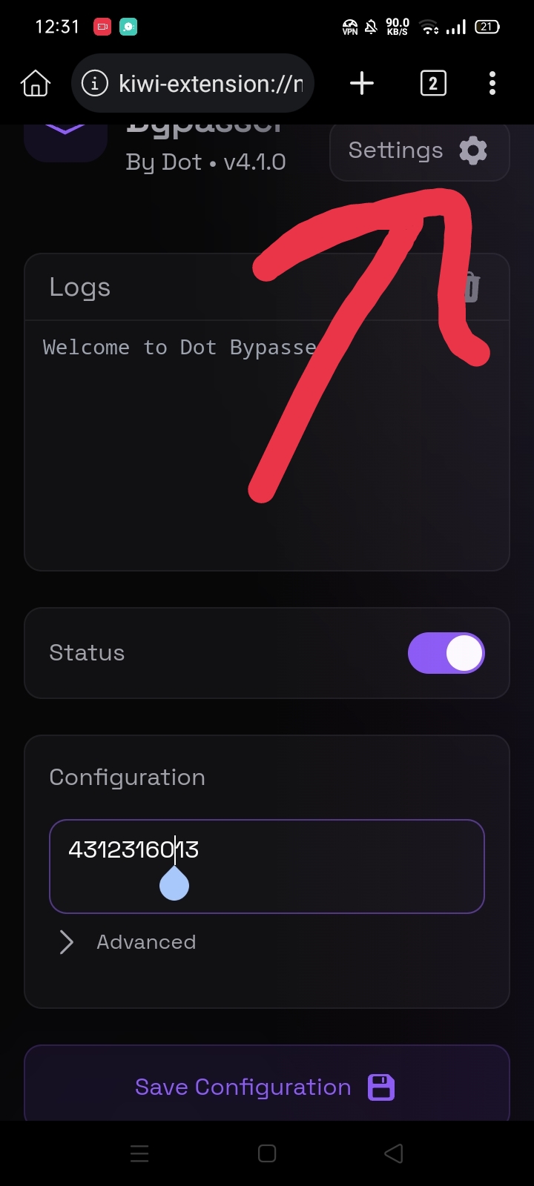Tap the browser home icon
Image resolution: width=534 pixels, height=1186 pixels.
[36, 84]
